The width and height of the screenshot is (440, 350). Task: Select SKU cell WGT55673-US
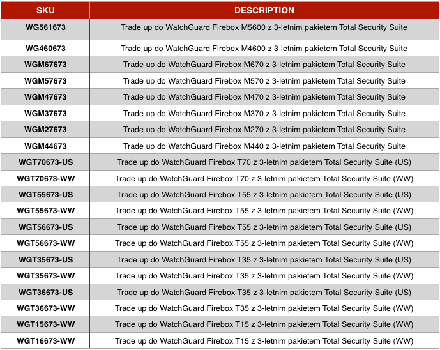[x=45, y=195]
